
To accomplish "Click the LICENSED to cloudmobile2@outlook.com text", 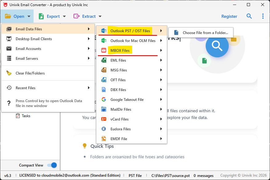I will (70, 175).
